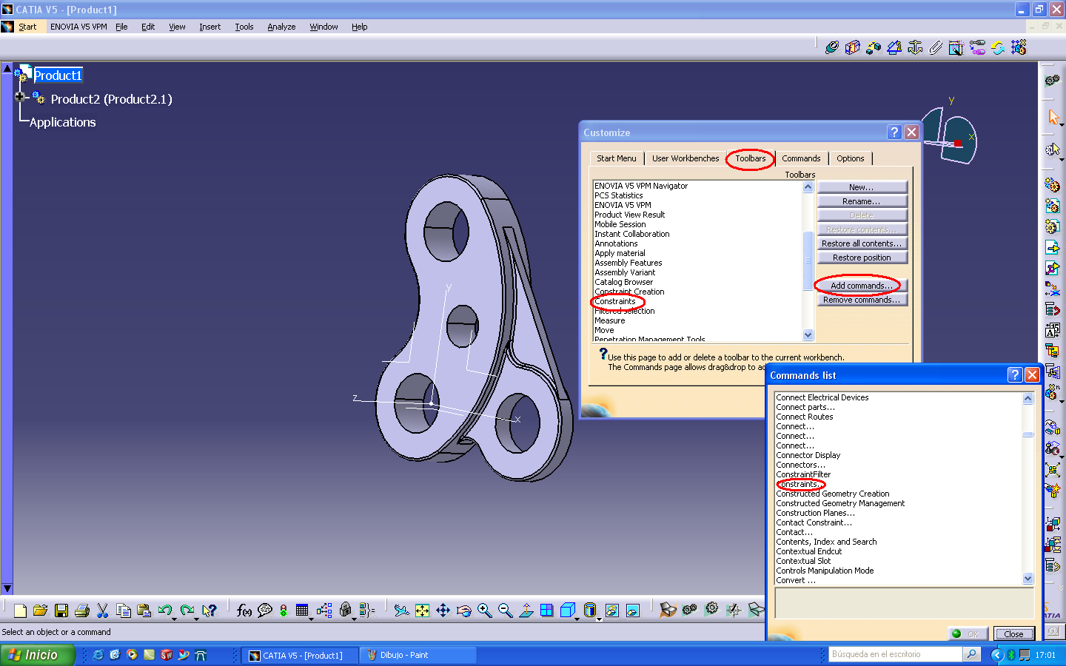Open the Formula f(x) tool
The width and height of the screenshot is (1066, 666).
pos(244,610)
